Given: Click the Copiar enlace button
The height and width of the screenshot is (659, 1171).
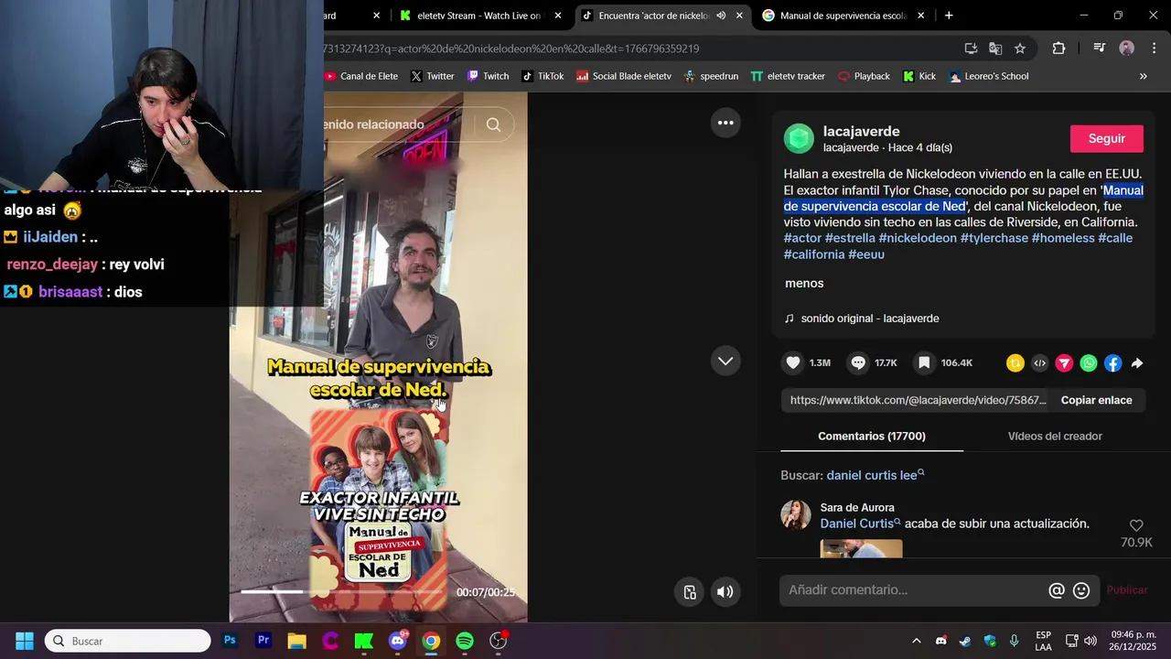Looking at the screenshot, I should pyautogui.click(x=1096, y=400).
